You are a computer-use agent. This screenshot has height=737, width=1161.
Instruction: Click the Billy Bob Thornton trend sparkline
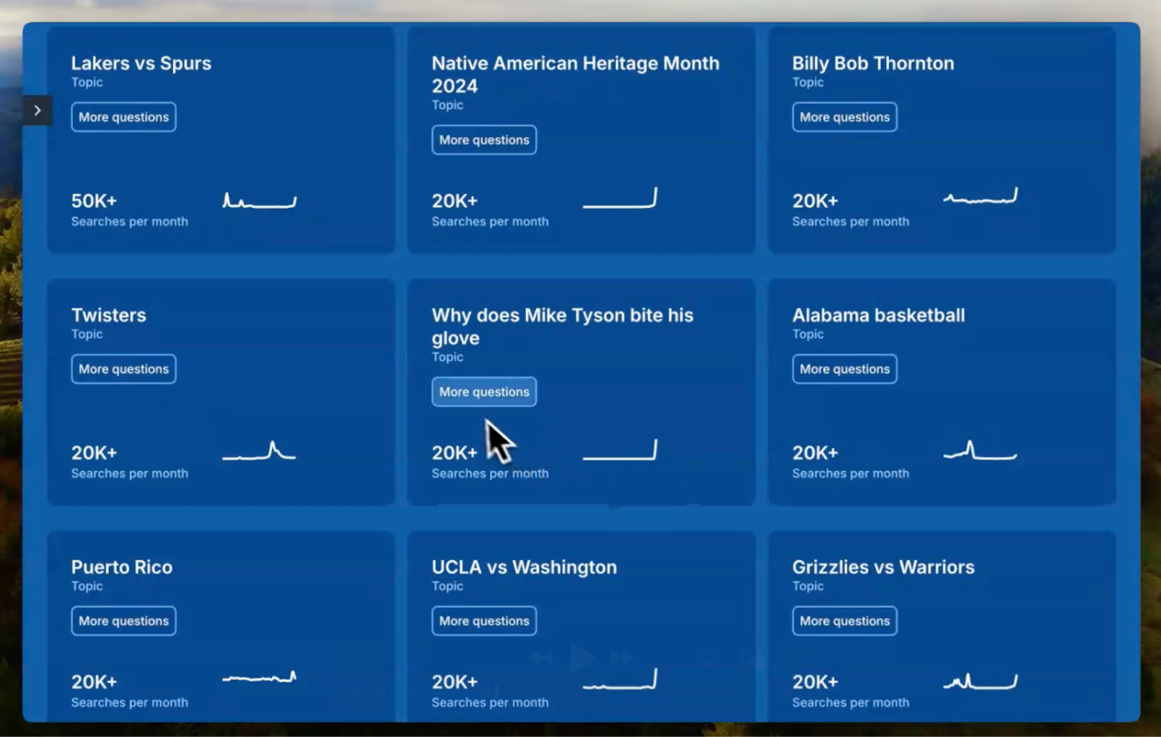(x=980, y=197)
